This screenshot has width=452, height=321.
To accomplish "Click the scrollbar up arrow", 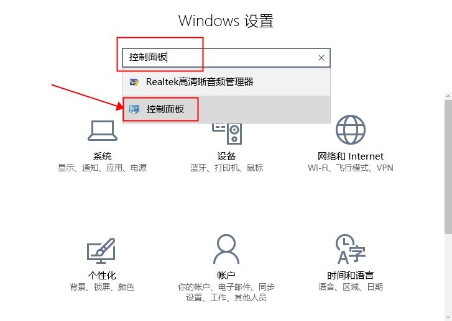I will (x=448, y=96).
